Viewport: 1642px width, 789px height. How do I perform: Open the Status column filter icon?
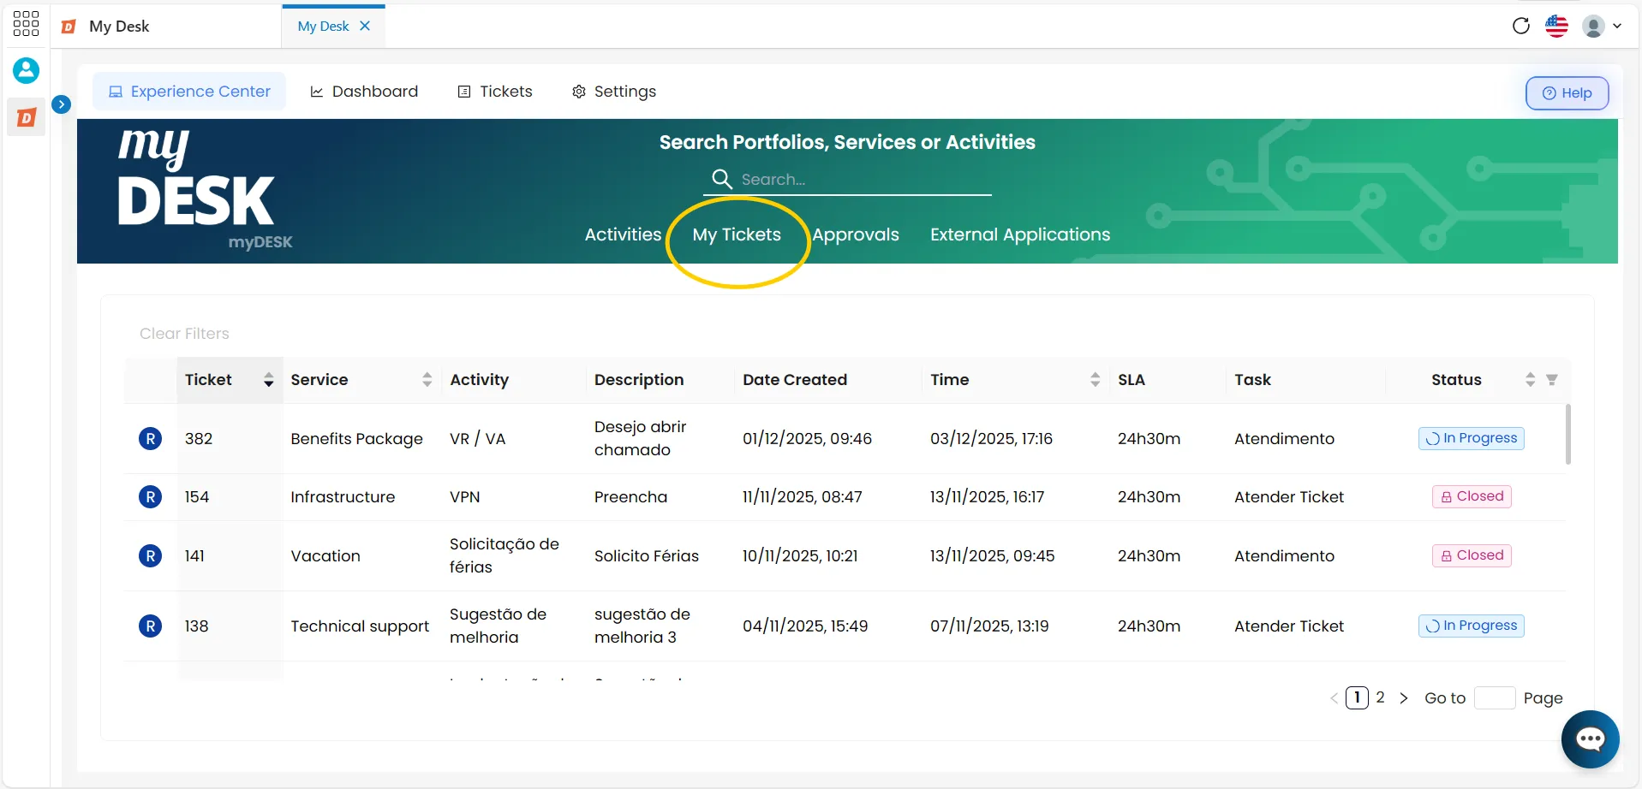1551,380
